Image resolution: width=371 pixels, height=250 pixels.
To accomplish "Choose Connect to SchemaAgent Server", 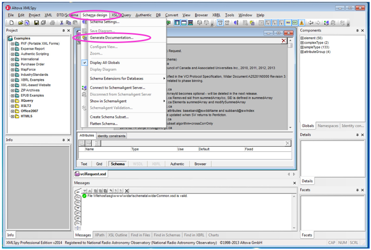I will click(123, 87).
